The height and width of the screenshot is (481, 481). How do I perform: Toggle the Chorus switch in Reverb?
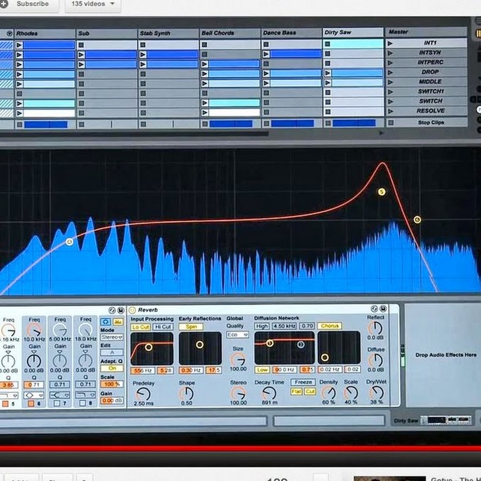[x=329, y=326]
